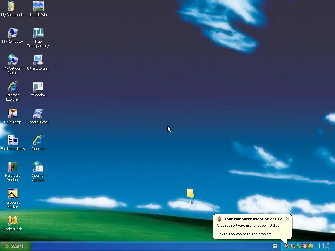Screen dimensions: 335x251
Task: Click the round yellow tray icon
Action: pos(311,246)
